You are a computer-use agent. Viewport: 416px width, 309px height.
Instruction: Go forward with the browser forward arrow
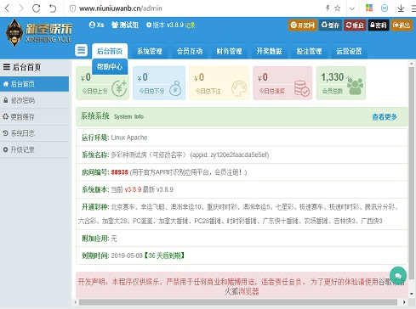click(21, 8)
